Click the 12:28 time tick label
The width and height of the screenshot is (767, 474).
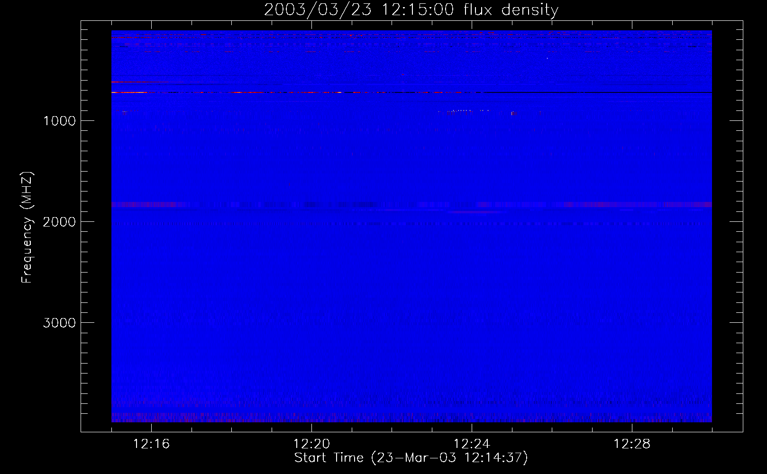[632, 444]
